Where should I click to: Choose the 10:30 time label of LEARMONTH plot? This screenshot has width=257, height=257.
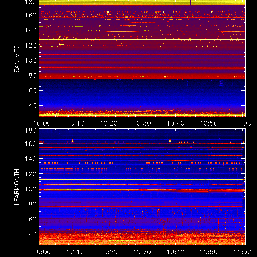pos(142,252)
